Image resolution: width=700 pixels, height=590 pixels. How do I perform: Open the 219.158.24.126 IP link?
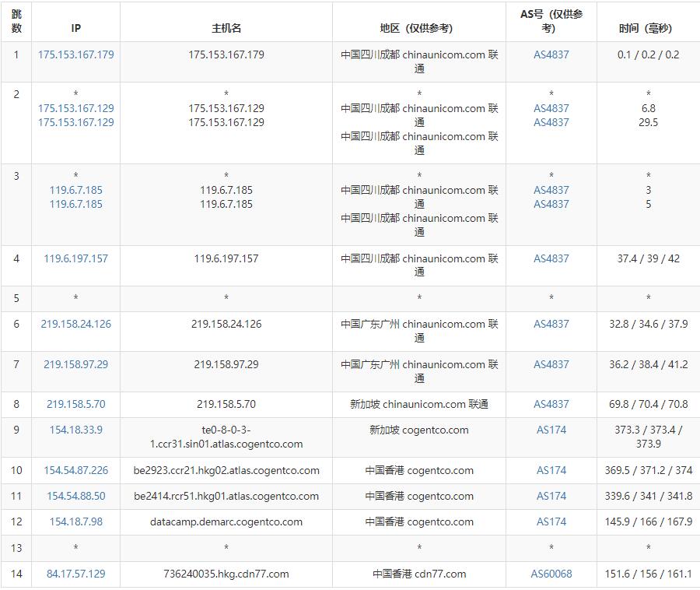76,324
